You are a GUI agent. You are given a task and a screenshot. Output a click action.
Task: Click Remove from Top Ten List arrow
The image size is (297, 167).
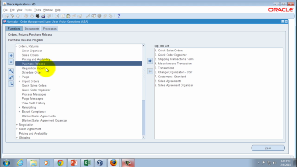point(150,71)
